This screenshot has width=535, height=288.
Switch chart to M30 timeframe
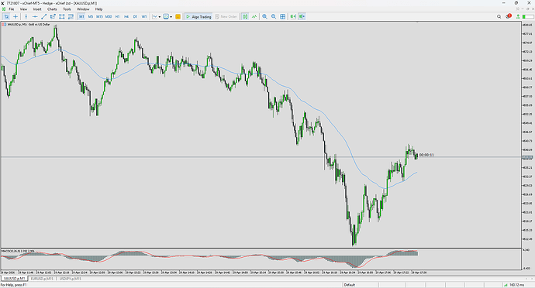tap(109, 16)
